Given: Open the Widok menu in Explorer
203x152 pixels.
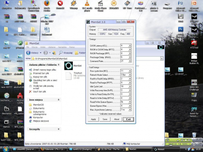Looking at the screenshot, I should click(43, 47).
